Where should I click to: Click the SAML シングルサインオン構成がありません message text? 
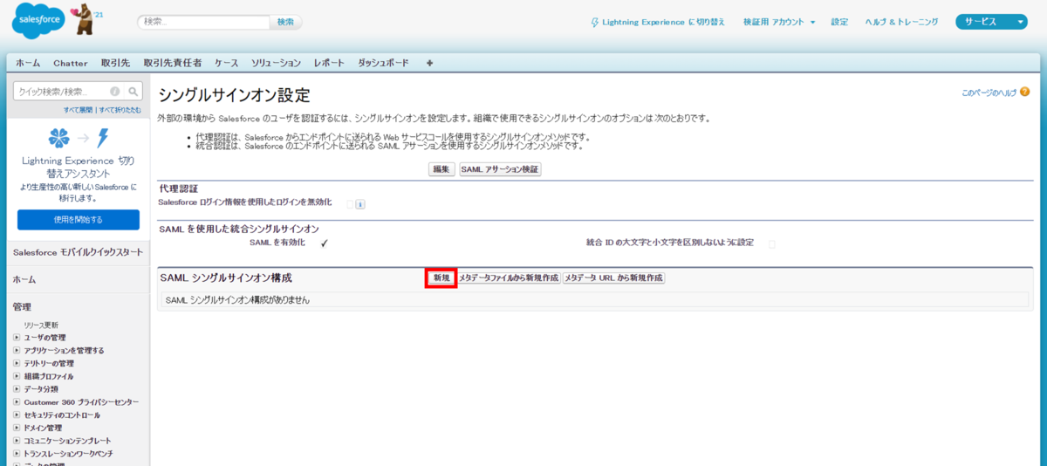pos(237,299)
